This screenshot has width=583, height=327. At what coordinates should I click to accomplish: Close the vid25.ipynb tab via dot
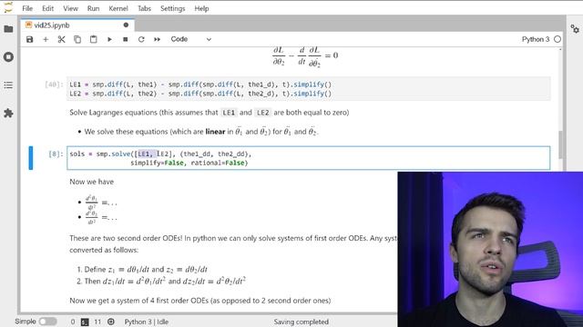tap(126, 25)
